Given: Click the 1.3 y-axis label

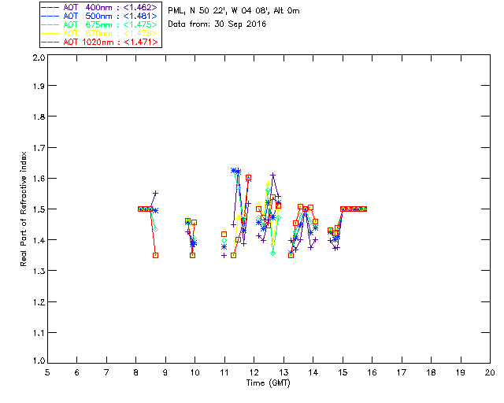Looking at the screenshot, I should [39, 271].
